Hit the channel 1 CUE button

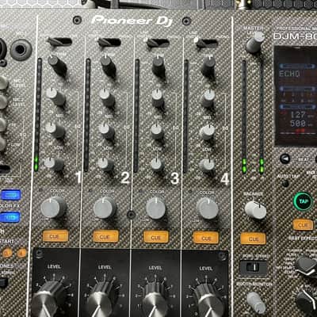(55, 236)
